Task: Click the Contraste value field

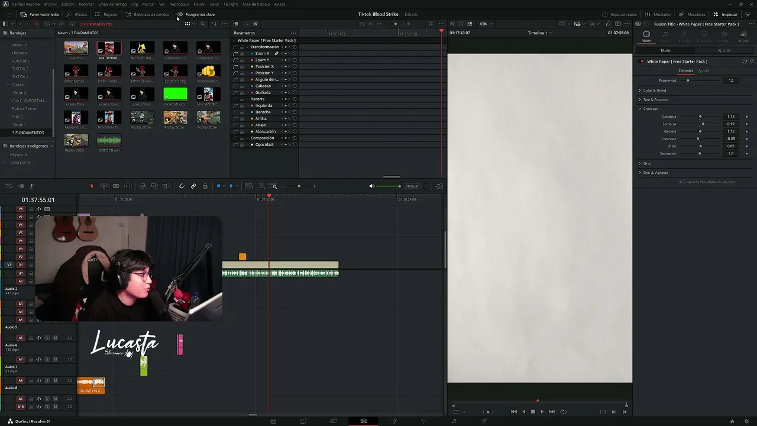Action: click(731, 139)
